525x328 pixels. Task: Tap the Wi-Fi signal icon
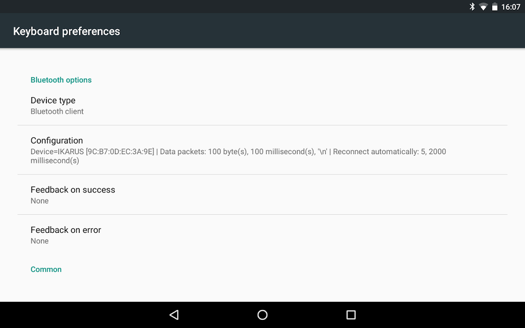[483, 7]
